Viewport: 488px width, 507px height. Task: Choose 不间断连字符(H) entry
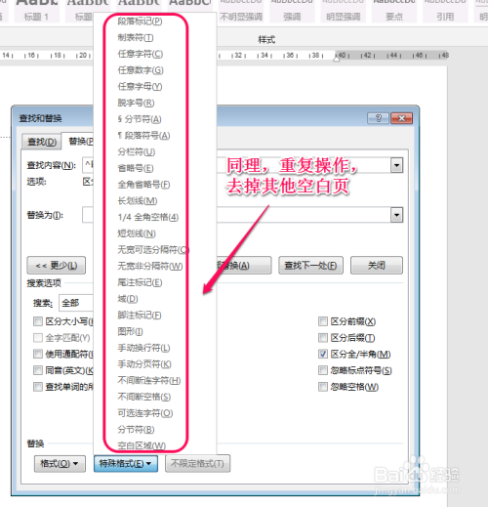click(149, 380)
